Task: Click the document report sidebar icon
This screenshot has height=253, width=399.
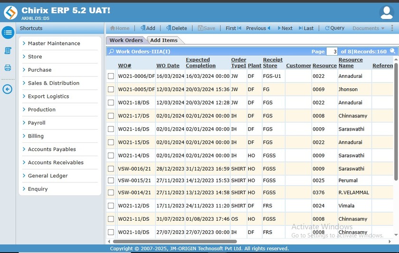Action: pyautogui.click(x=8, y=50)
